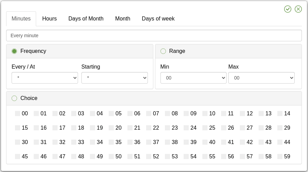Viewport: 308px width, 172px height.
Task: Switch to the Hours tab
Action: 49,19
